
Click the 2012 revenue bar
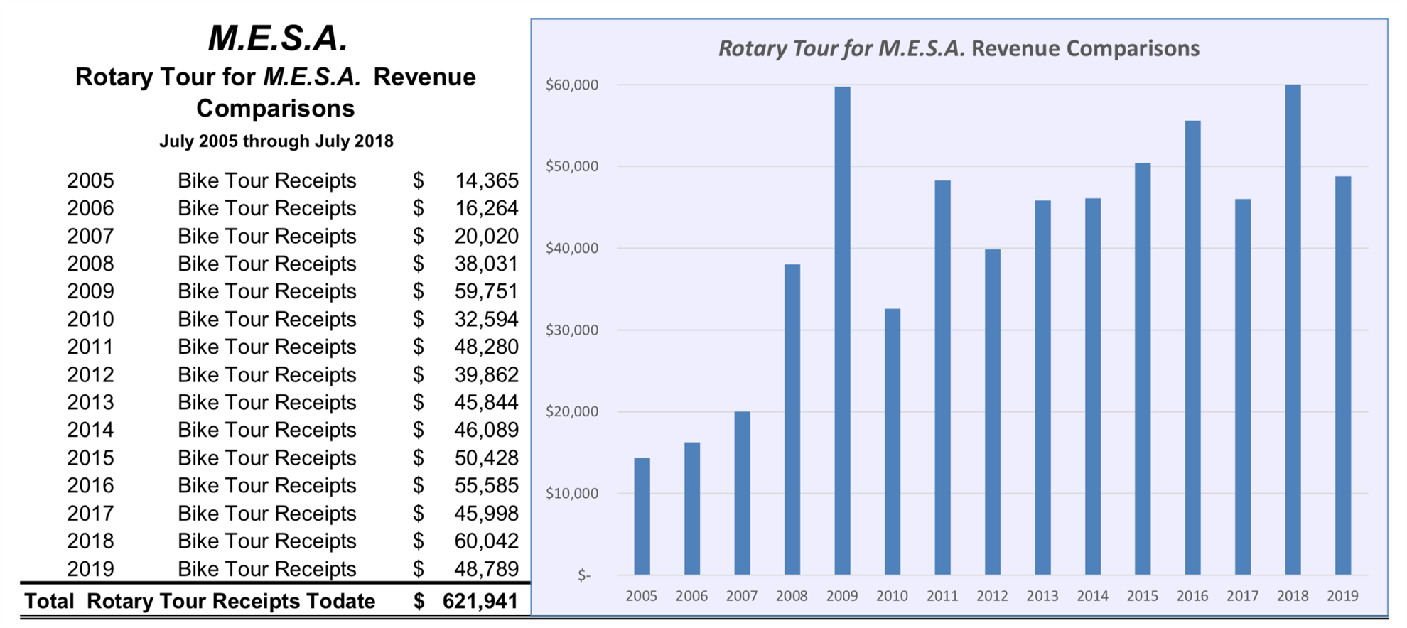(992, 411)
